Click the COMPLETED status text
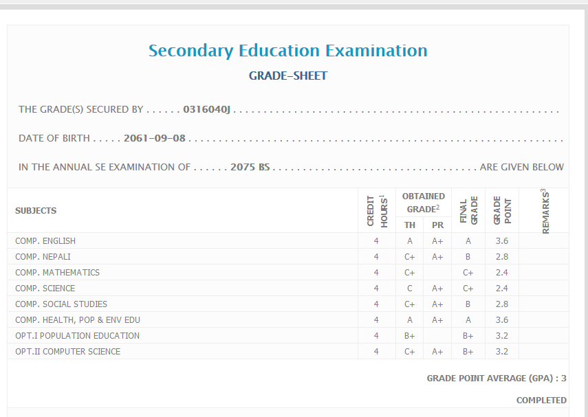 tap(541, 400)
